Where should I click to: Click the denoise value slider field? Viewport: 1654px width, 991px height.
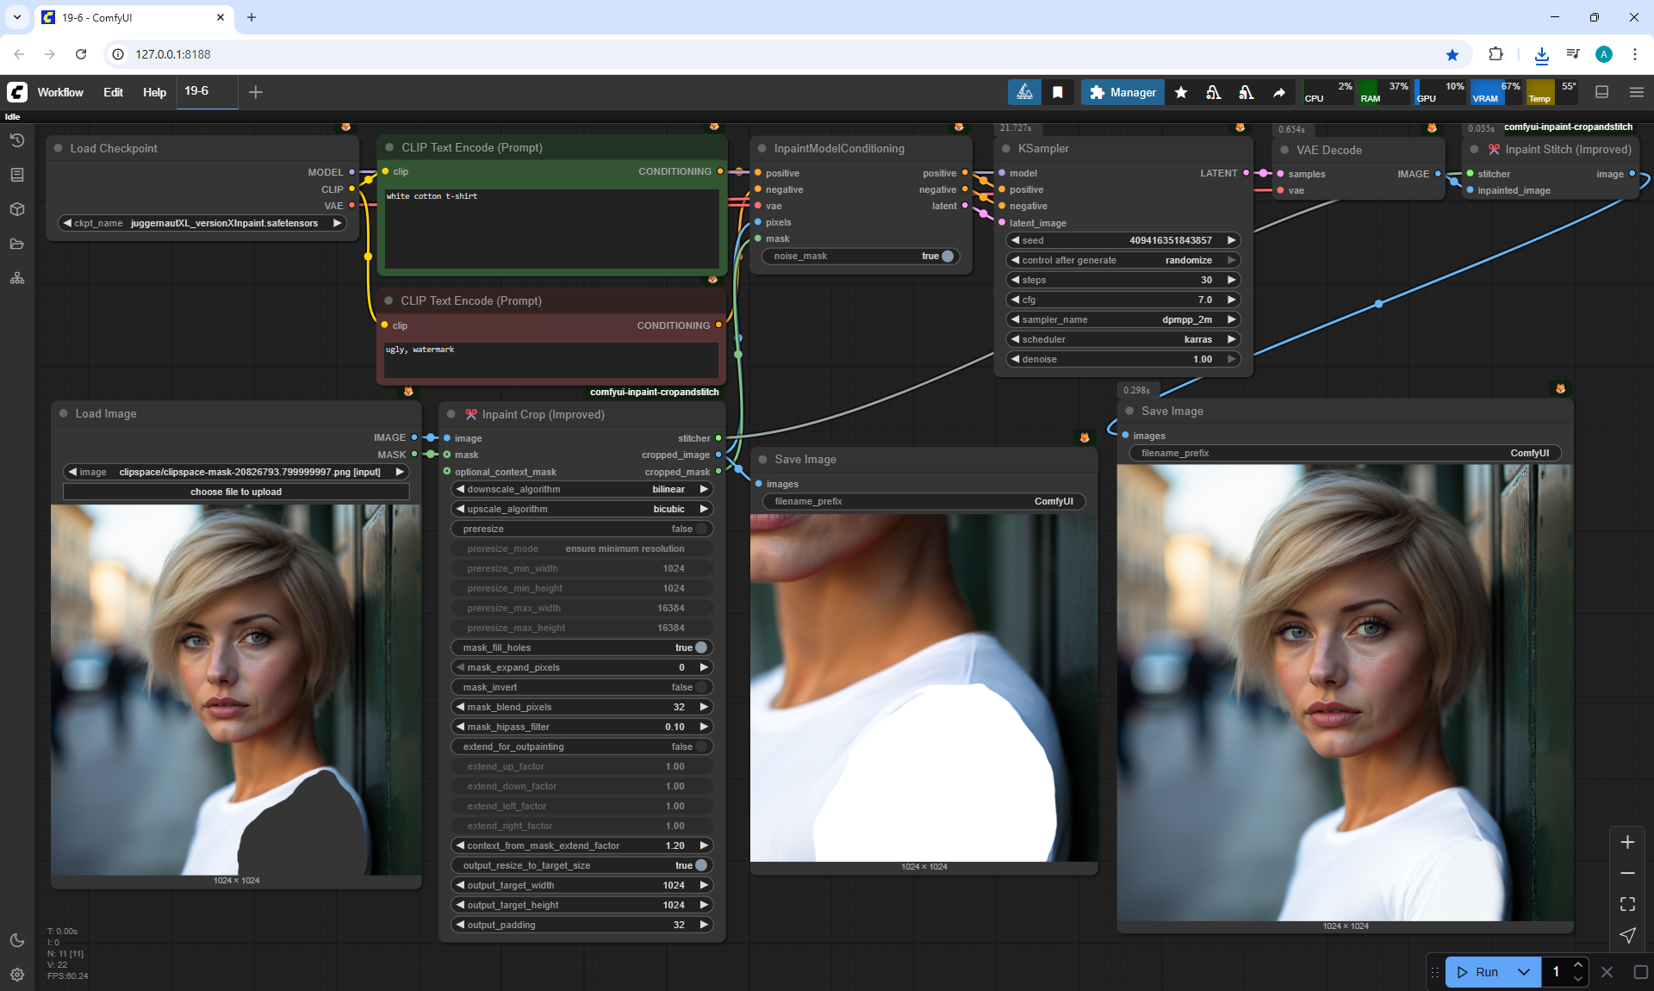point(1123,359)
